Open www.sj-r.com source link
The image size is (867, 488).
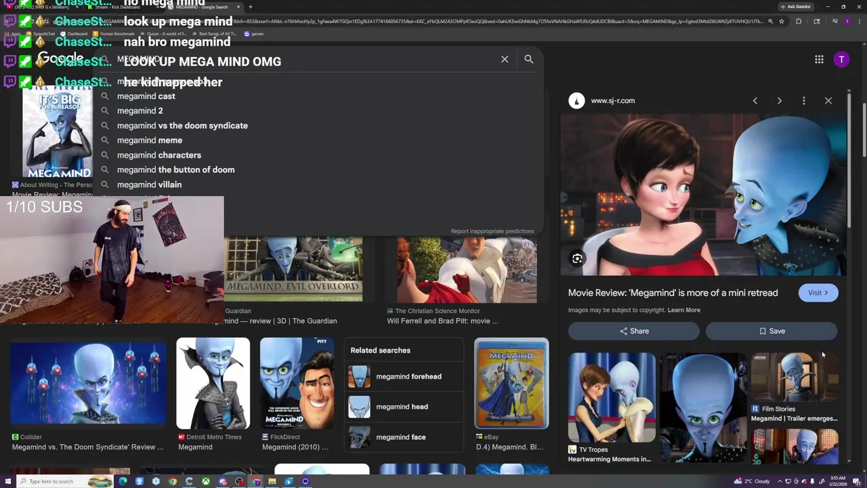click(612, 100)
